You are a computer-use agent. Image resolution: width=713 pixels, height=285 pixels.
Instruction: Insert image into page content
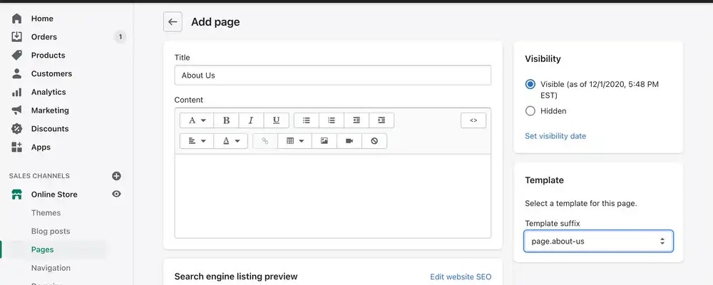324,141
